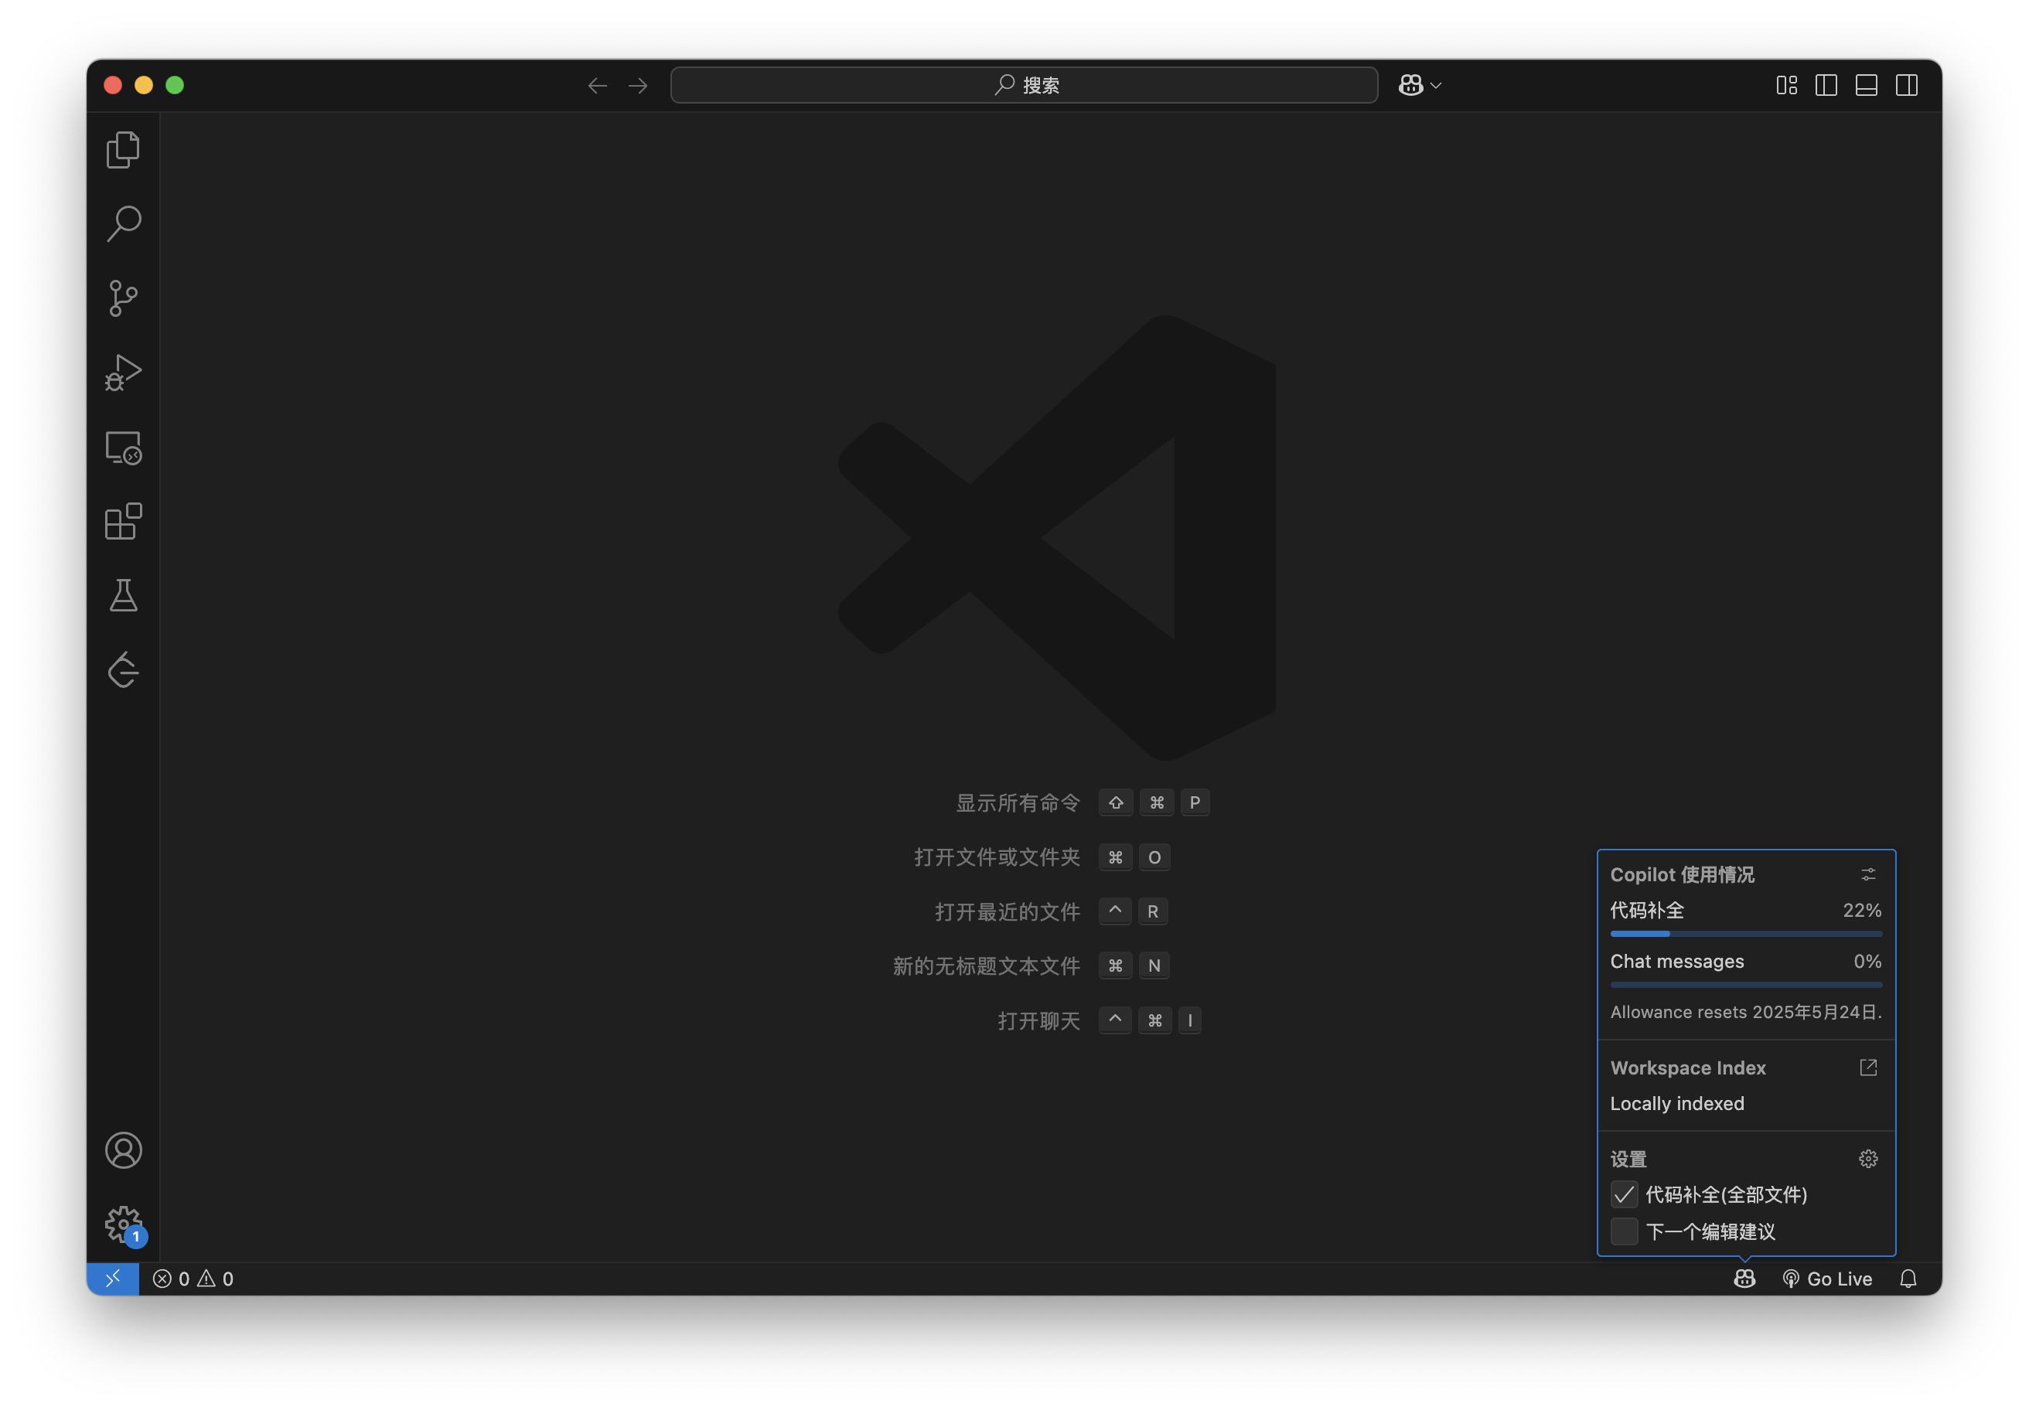This screenshot has height=1410, width=2029.
Task: Open the Remote Explorer view
Action: click(123, 447)
